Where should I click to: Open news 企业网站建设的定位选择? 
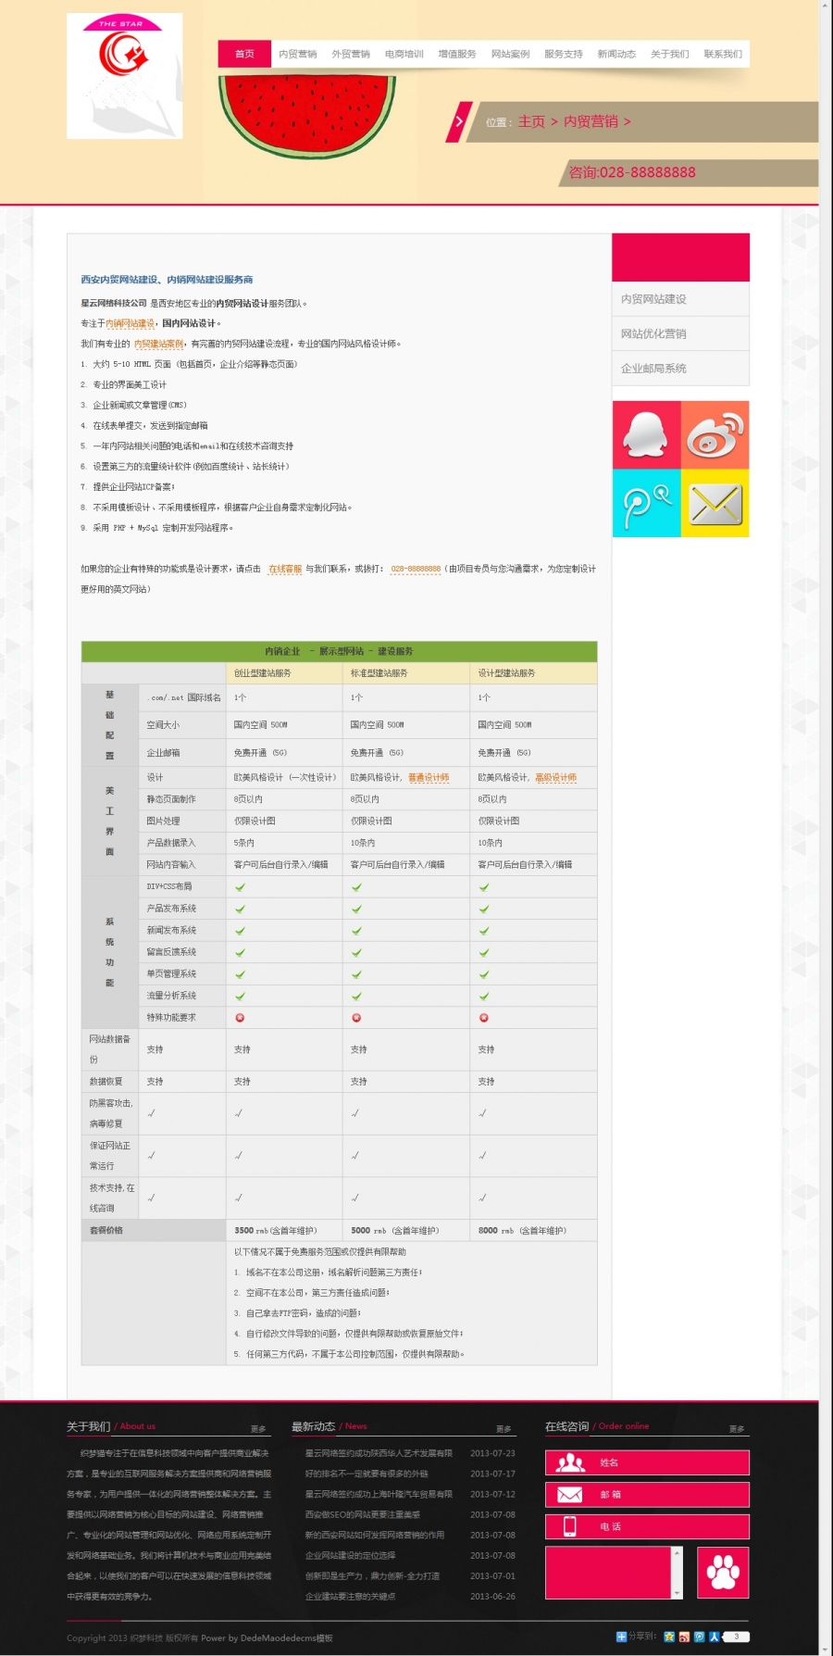coord(350,1555)
